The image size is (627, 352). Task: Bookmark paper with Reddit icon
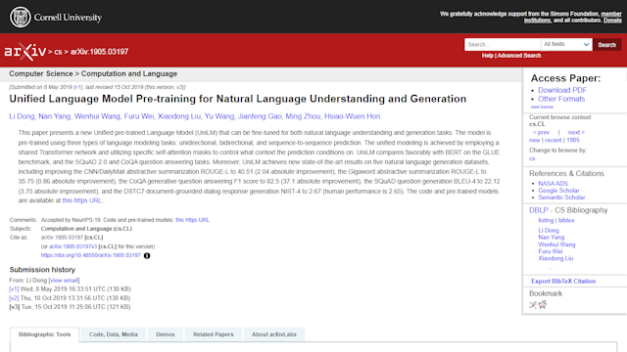click(x=542, y=305)
